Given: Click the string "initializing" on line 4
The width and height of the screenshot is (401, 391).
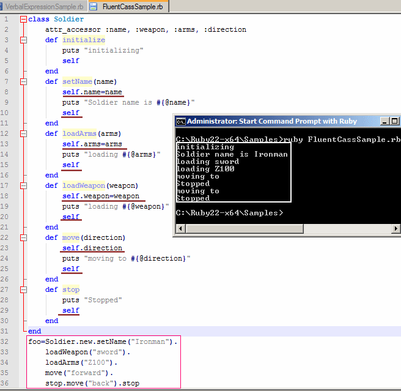Looking at the screenshot, I should tap(114, 50).
